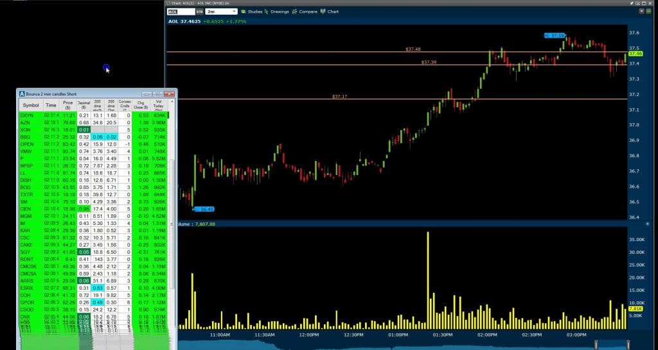Open the Compare symbols menu
This screenshot has height=350, width=658.
click(305, 12)
